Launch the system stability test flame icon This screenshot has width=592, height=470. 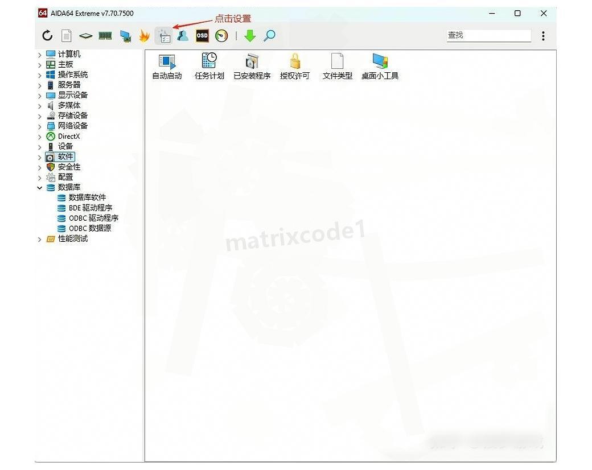(144, 36)
